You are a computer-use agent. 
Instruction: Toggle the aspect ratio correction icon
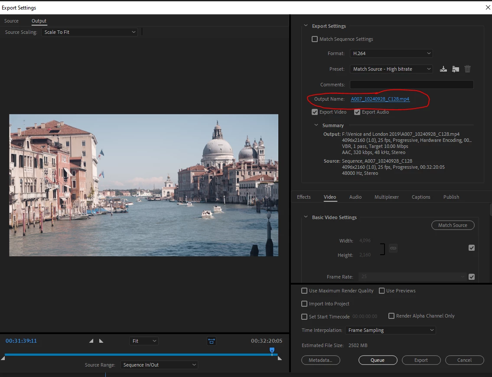click(x=212, y=341)
